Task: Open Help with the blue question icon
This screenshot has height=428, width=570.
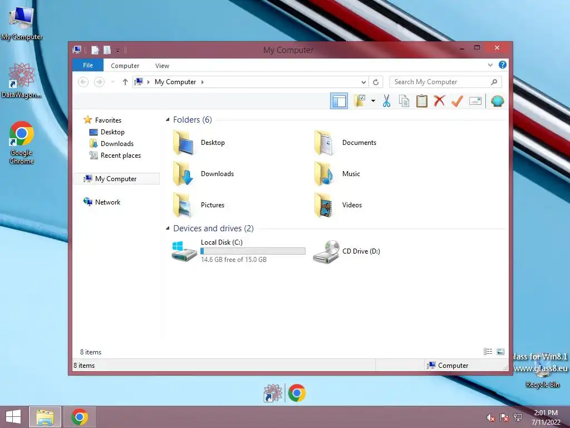Action: coord(503,65)
